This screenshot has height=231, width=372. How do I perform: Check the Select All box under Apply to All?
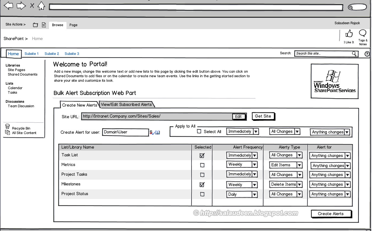coord(199,131)
